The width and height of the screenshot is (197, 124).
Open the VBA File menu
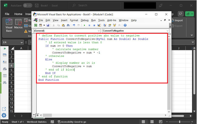(x=41, y=20)
